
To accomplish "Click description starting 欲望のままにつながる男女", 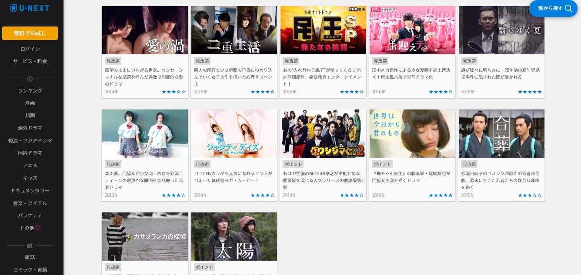I will pyautogui.click(x=144, y=77).
